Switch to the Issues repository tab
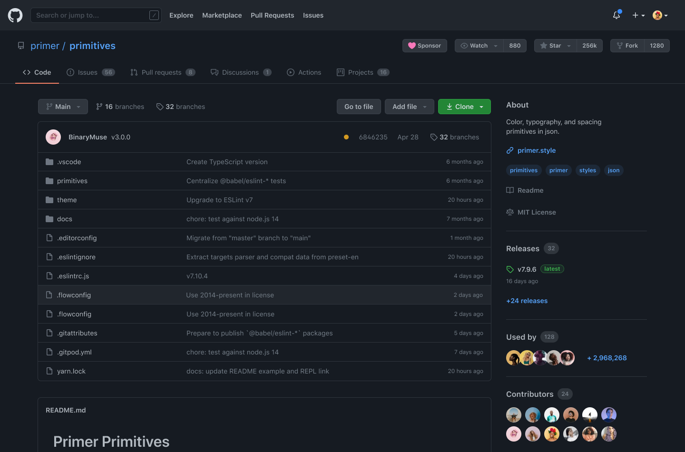 click(91, 72)
